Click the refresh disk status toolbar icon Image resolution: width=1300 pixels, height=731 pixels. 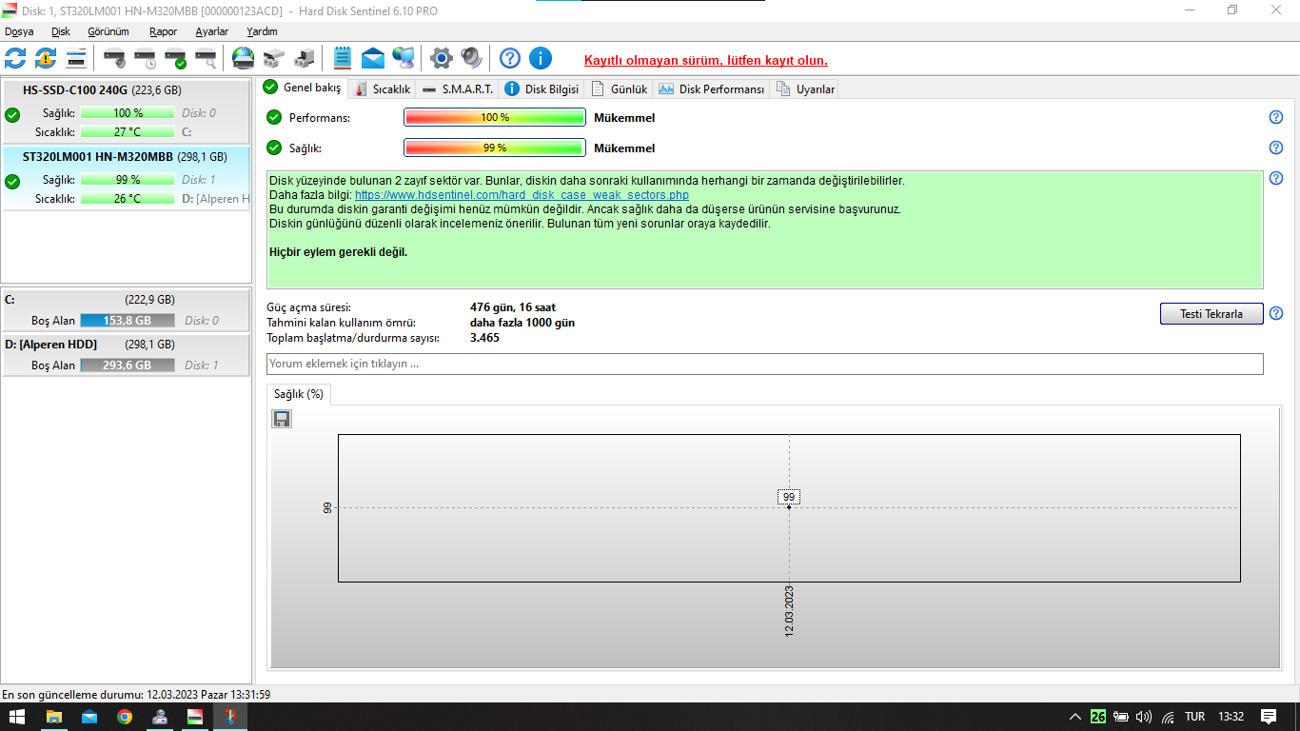(15, 58)
